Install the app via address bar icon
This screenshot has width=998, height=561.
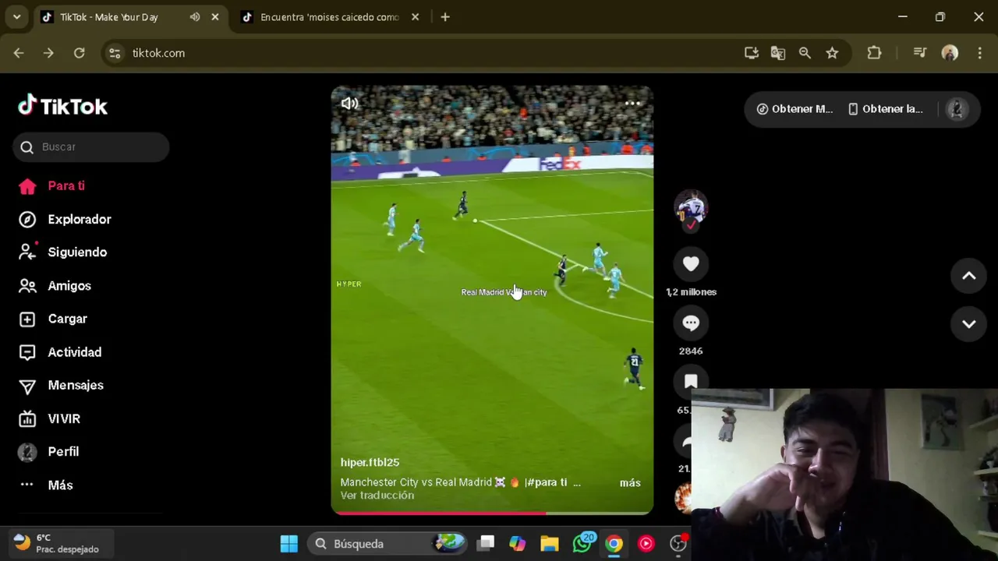[x=752, y=53]
